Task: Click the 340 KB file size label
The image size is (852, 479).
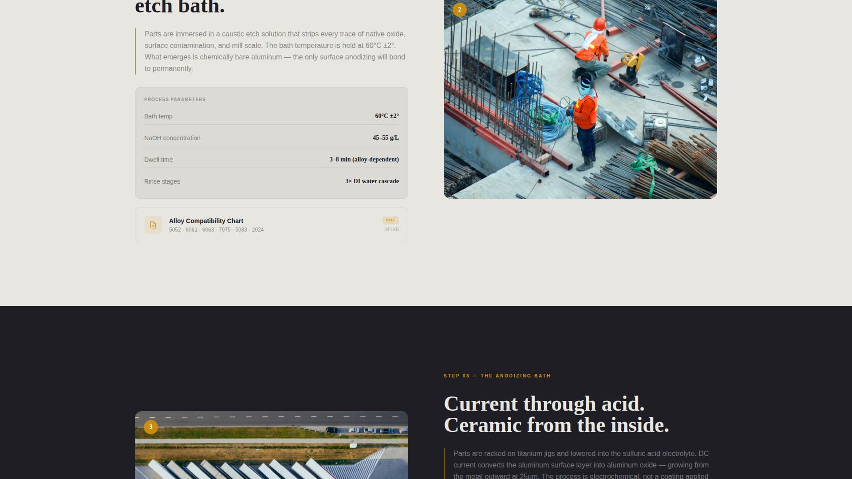Action: click(391, 229)
